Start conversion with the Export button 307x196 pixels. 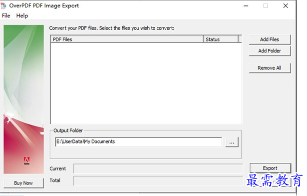coord(270,168)
